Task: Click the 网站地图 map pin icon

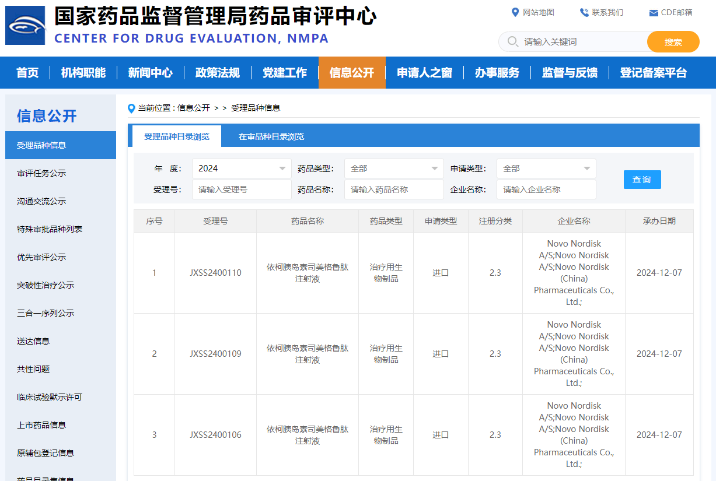Action: click(x=515, y=12)
